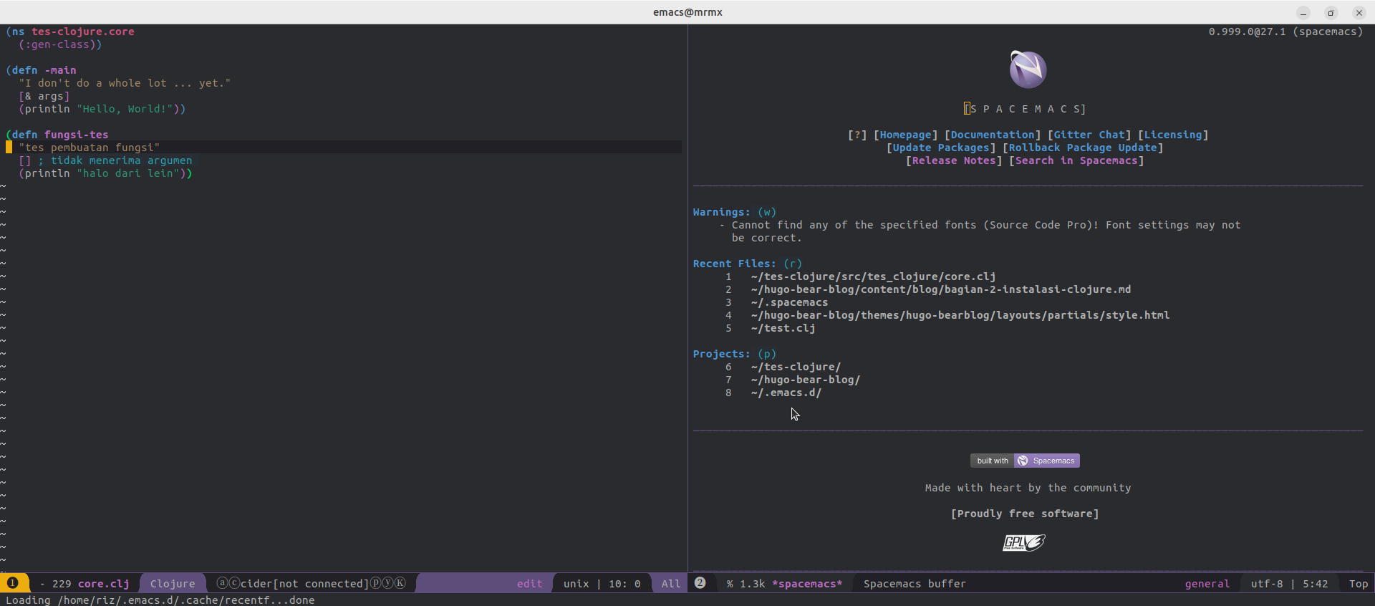Collapse the Warnings: section heading
1375x606 pixels.
pos(721,212)
